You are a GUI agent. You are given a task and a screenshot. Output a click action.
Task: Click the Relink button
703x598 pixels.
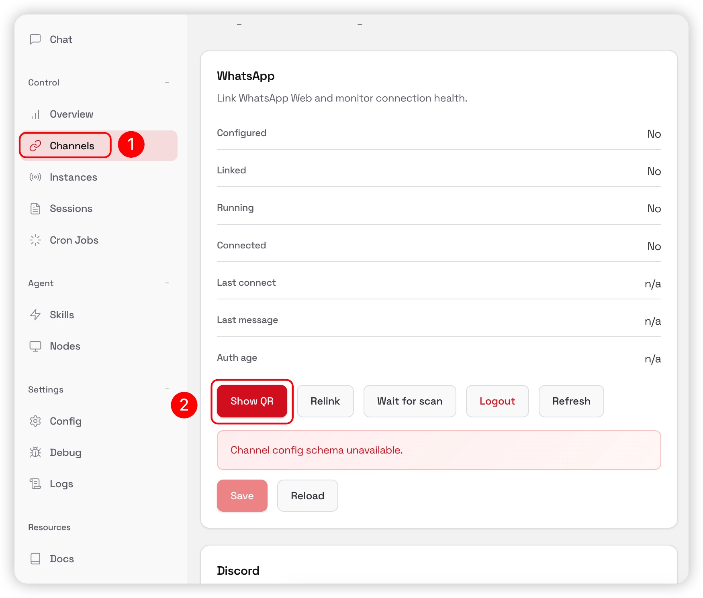coord(325,401)
